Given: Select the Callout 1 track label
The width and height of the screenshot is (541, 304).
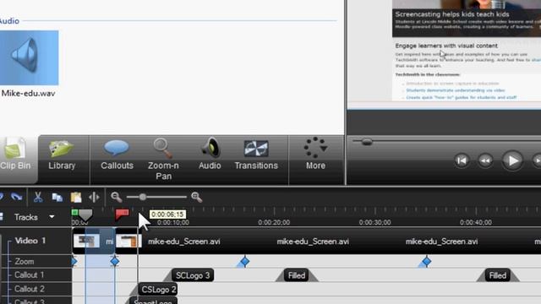Looking at the screenshot, I should pos(30,275).
